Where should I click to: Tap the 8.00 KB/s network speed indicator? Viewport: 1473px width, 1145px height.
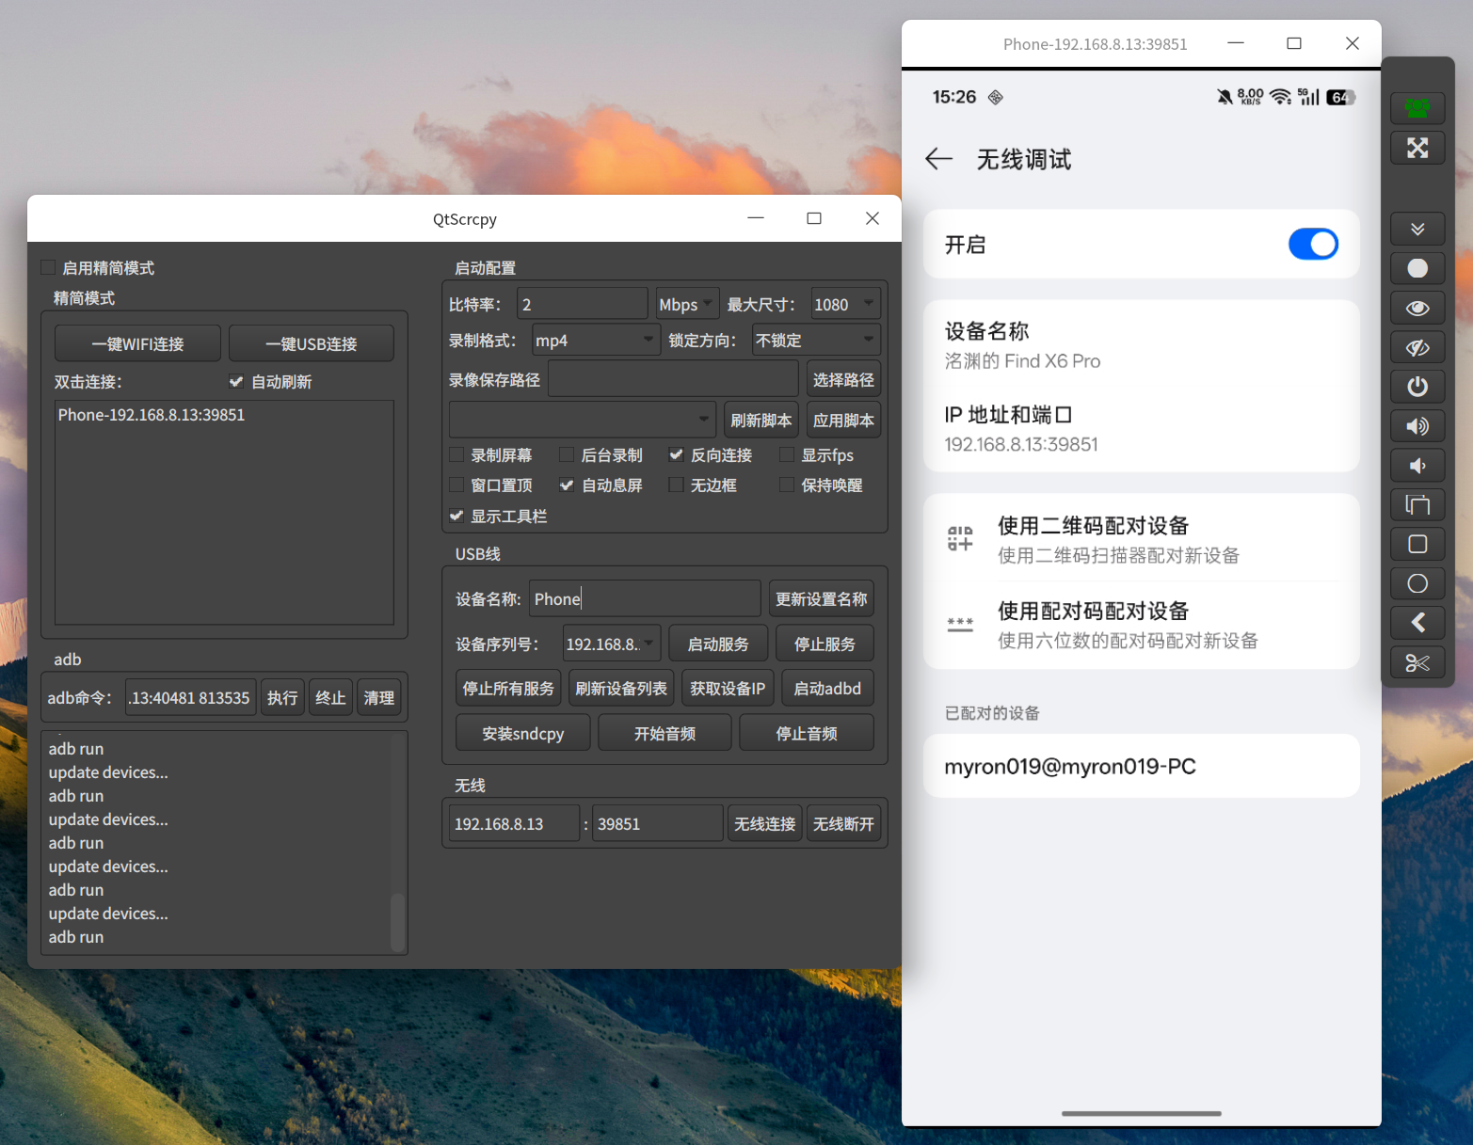pyautogui.click(x=1251, y=97)
